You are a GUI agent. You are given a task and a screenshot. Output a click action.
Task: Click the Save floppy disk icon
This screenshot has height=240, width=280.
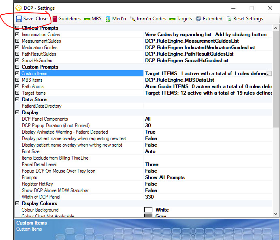19,19
